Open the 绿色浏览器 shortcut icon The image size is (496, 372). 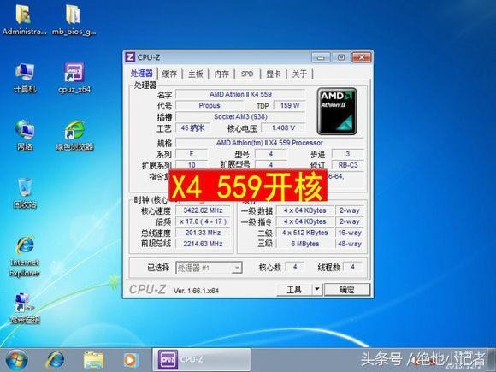[74, 135]
